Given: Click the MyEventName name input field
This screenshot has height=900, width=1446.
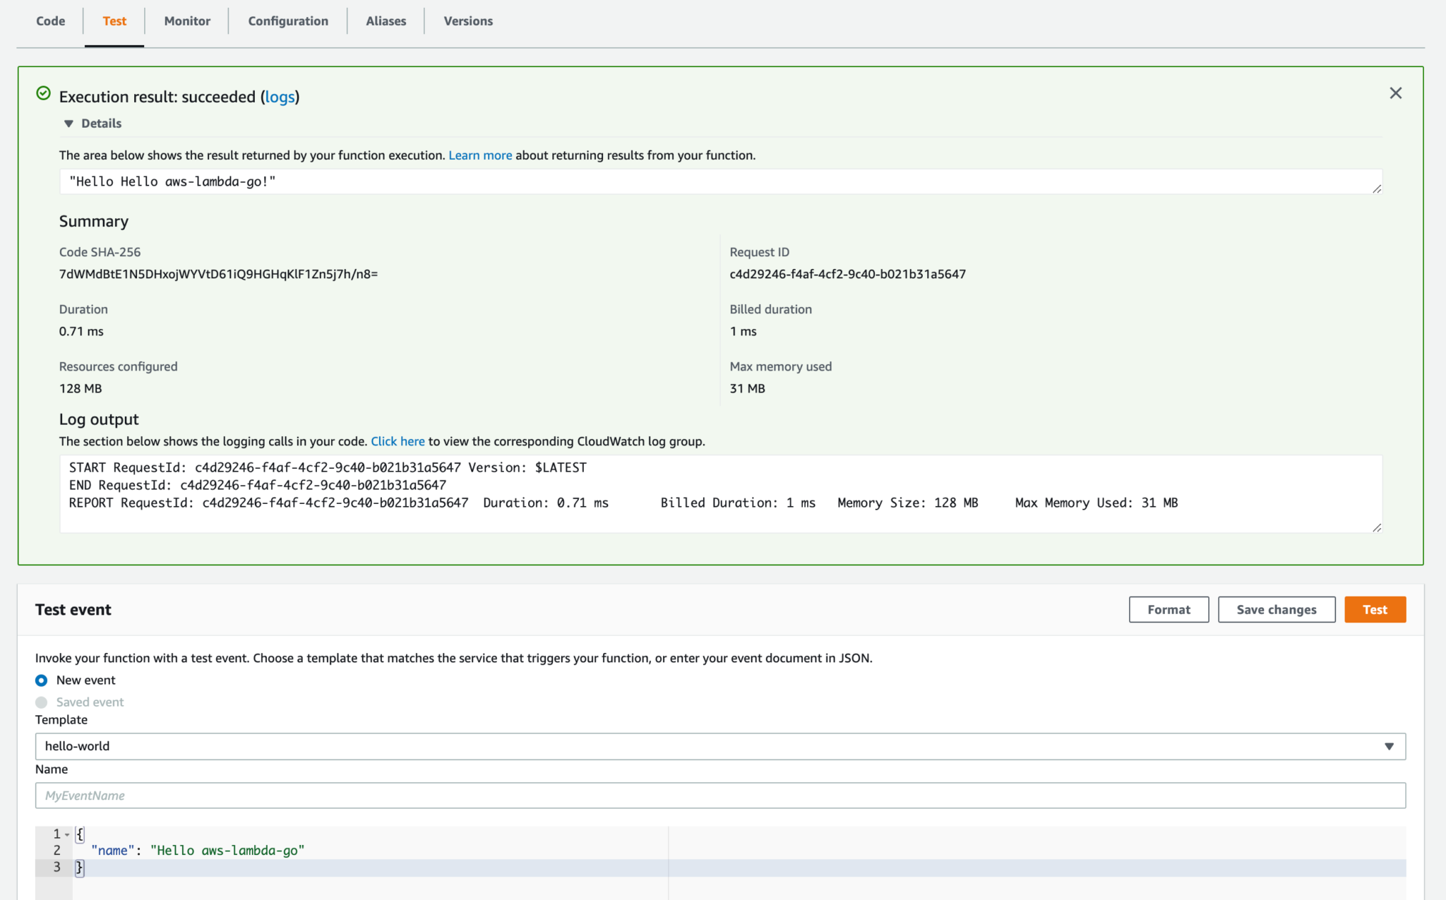Looking at the screenshot, I should click(720, 795).
